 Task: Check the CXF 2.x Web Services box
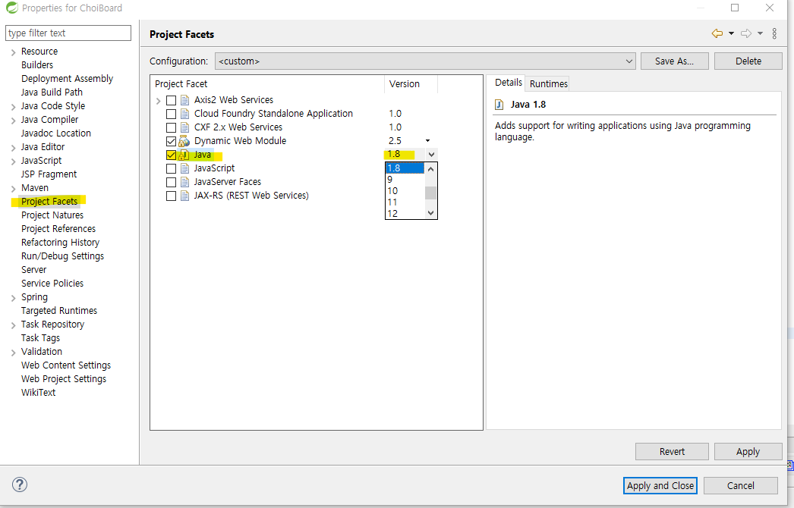click(x=171, y=127)
